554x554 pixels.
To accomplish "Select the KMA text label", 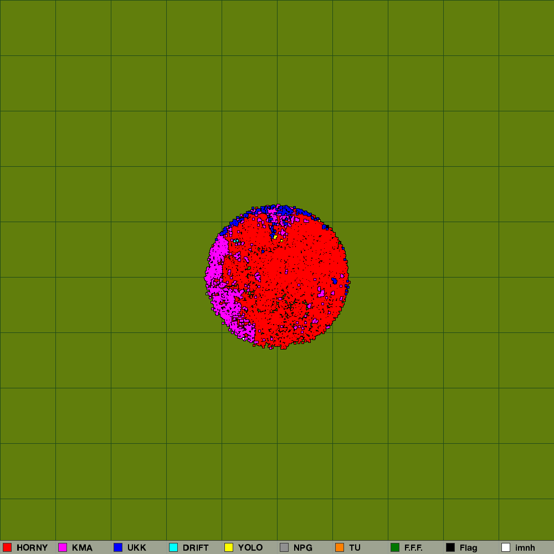I will pyautogui.click(x=82, y=548).
